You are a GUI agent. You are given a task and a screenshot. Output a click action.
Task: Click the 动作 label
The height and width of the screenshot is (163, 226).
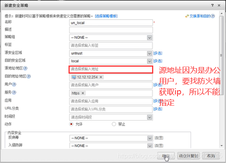[8, 124]
